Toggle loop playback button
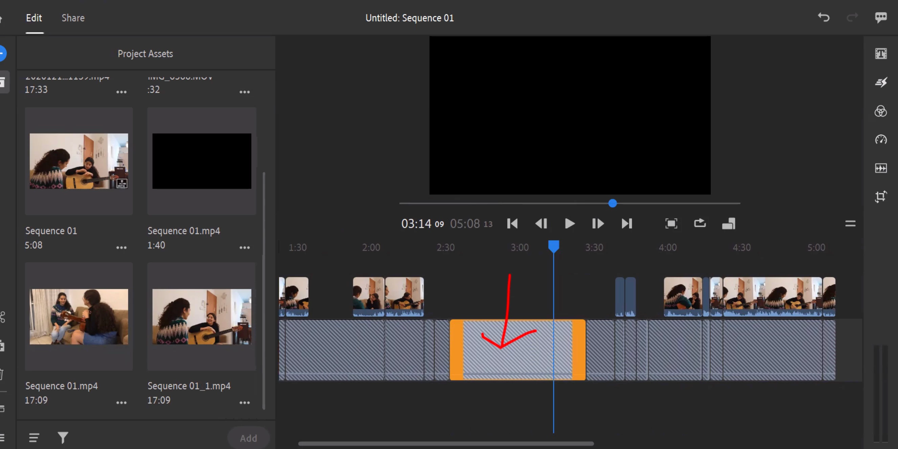898x449 pixels. [700, 223]
